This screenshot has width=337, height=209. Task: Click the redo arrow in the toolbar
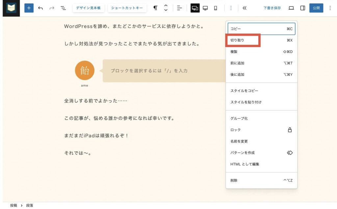click(x=52, y=8)
